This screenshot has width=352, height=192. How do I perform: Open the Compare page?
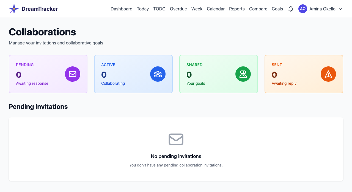coord(258,9)
